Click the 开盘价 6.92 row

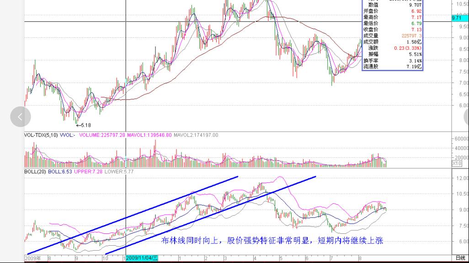(392, 11)
